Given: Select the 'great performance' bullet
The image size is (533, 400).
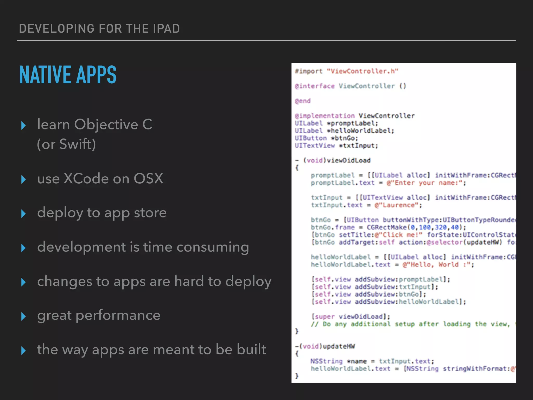Looking at the screenshot, I should coord(99,316).
